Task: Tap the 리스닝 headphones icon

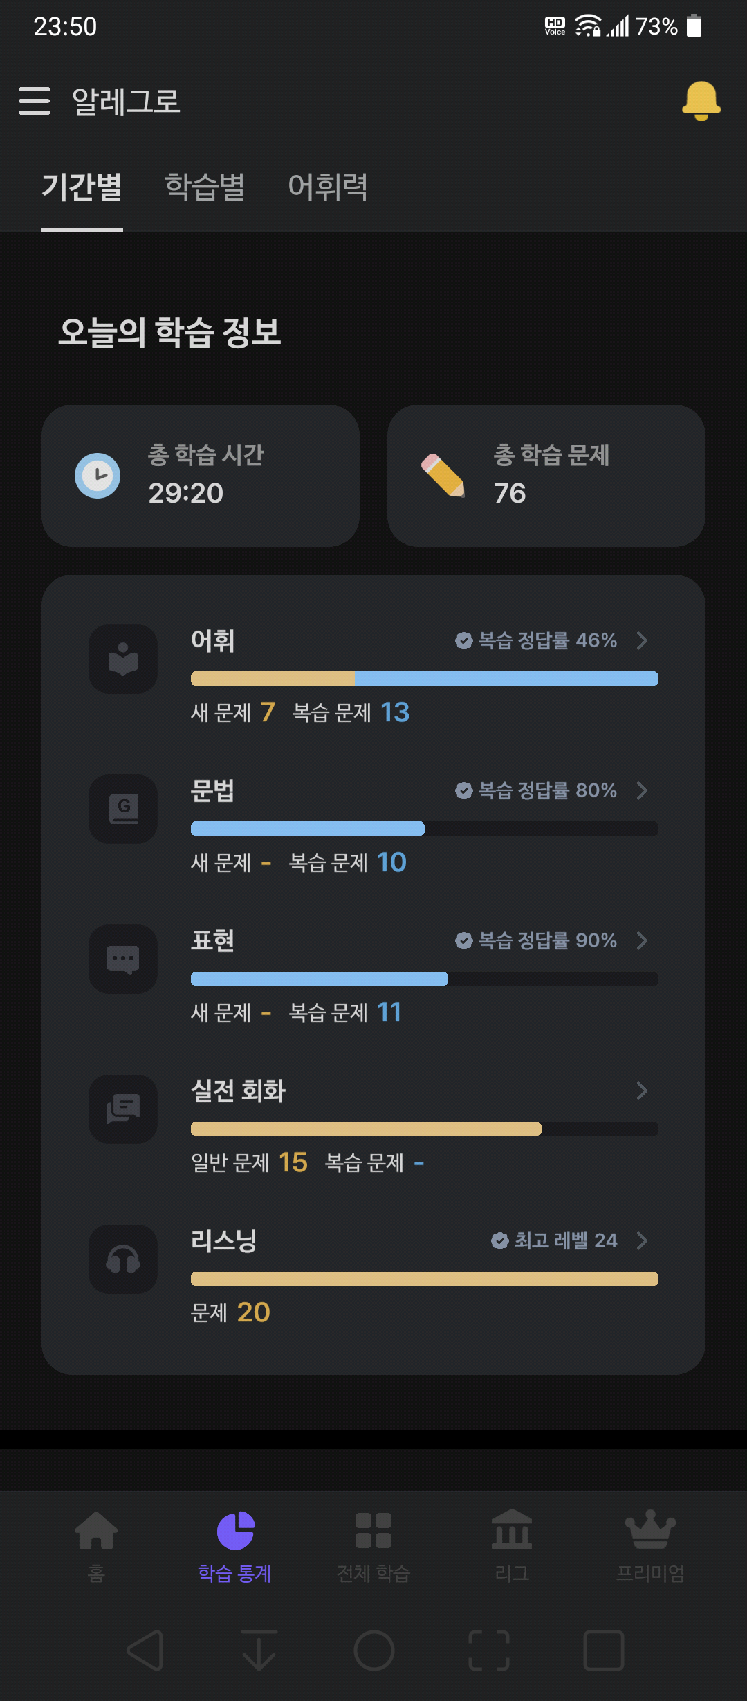Action: click(123, 1259)
